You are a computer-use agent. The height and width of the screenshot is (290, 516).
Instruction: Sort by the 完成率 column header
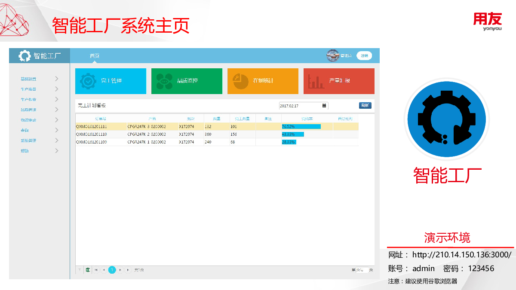[307, 119]
